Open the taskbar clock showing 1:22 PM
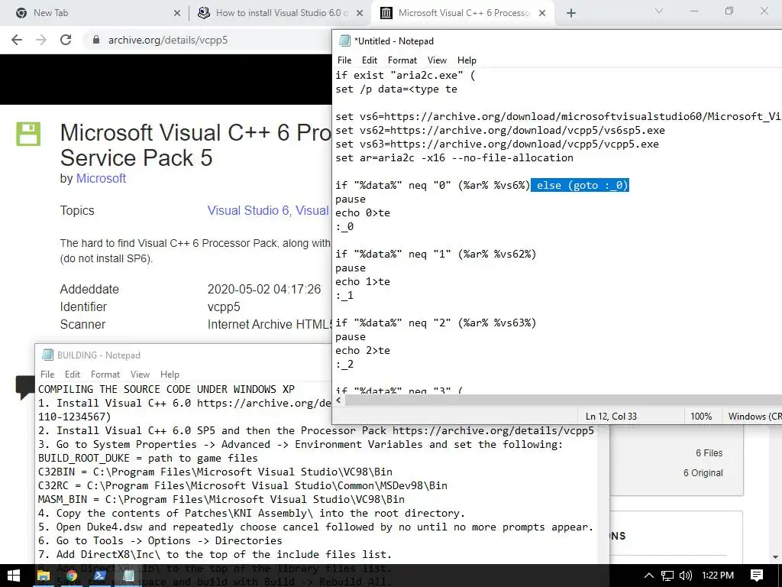This screenshot has width=782, height=587. tap(718, 576)
